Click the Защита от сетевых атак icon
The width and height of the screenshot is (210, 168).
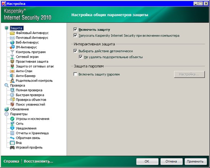click(12, 66)
